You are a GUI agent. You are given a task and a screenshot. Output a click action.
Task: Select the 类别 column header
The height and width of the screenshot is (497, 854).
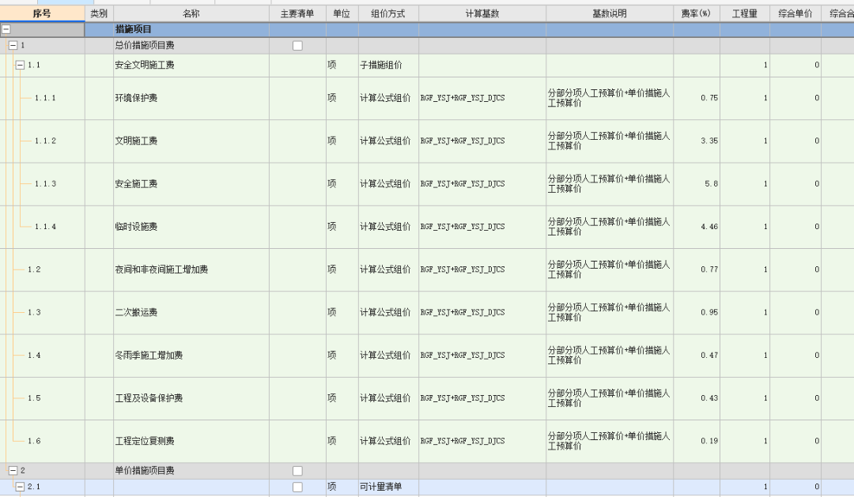click(99, 13)
